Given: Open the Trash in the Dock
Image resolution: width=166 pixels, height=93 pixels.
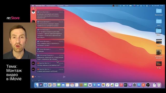Looking at the screenshot, I should 159,85.
